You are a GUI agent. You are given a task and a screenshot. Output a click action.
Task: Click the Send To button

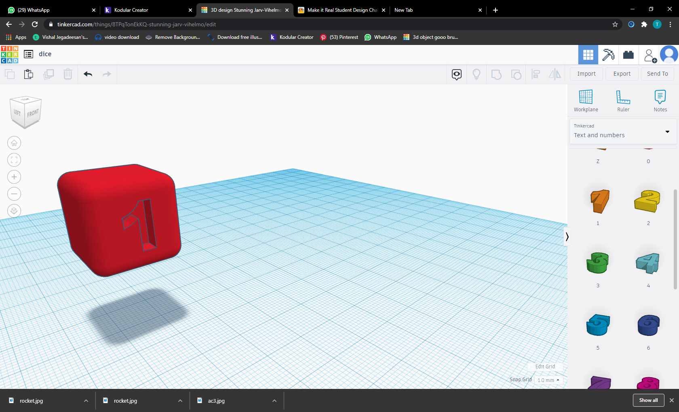coord(658,74)
